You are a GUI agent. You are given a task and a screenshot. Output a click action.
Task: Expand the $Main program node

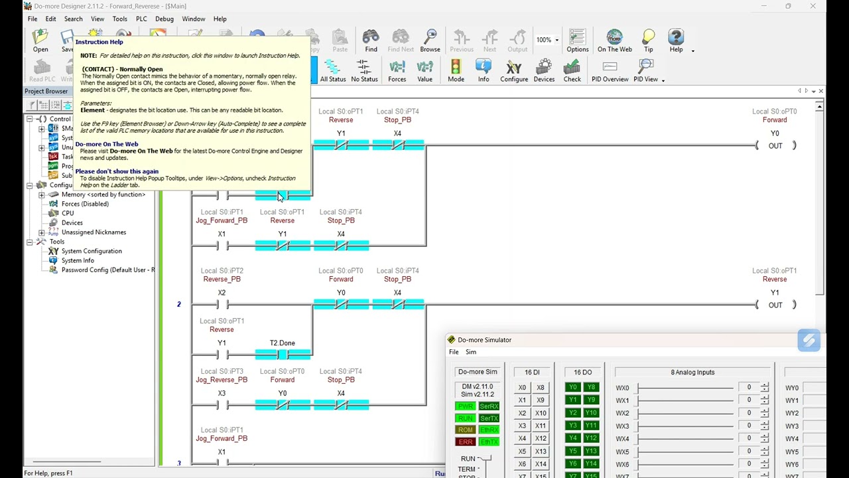[x=42, y=129]
